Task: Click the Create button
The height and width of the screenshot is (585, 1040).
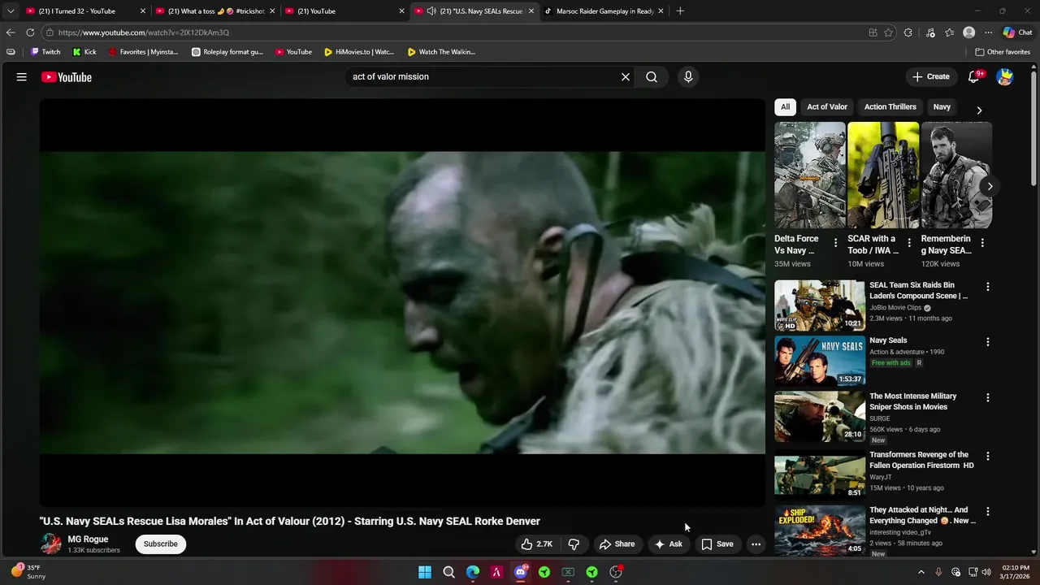Action: tap(931, 76)
